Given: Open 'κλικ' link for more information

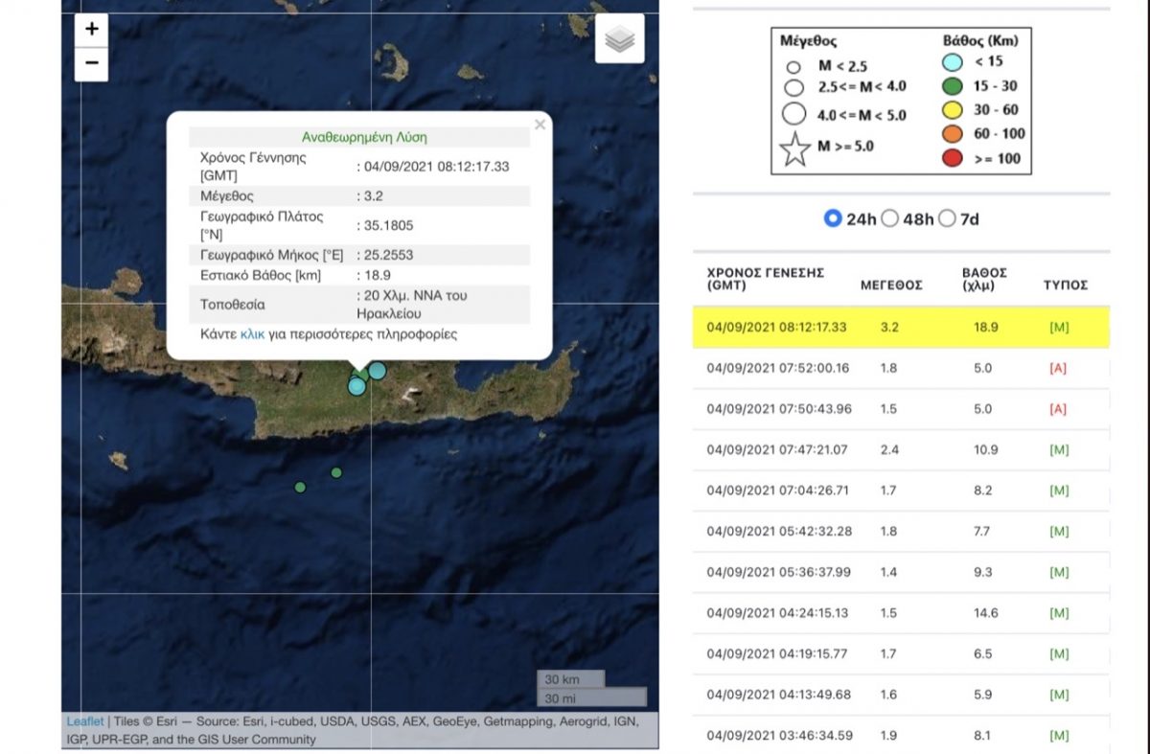Looking at the screenshot, I should click(x=253, y=334).
